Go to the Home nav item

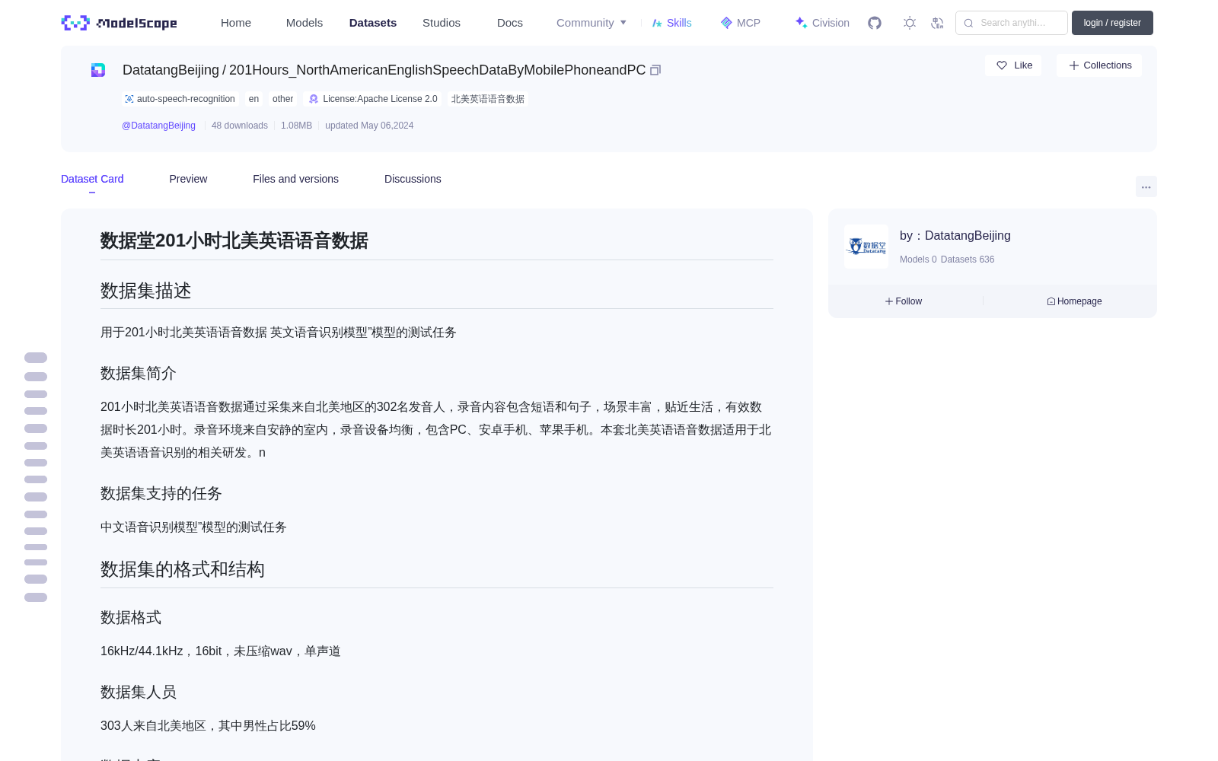236,23
